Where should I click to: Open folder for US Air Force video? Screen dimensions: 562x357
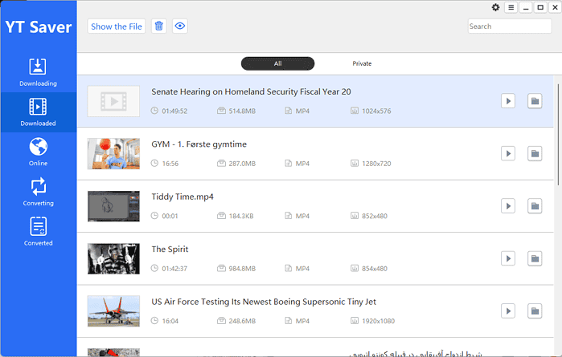[535, 311]
